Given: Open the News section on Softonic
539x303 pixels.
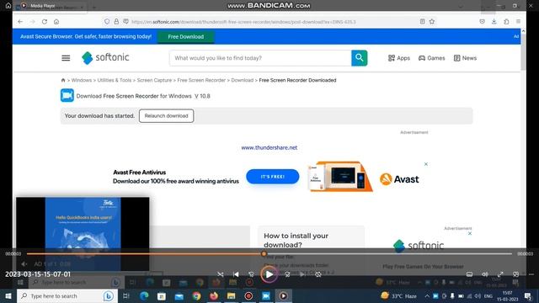Looking at the screenshot, I should [465, 58].
